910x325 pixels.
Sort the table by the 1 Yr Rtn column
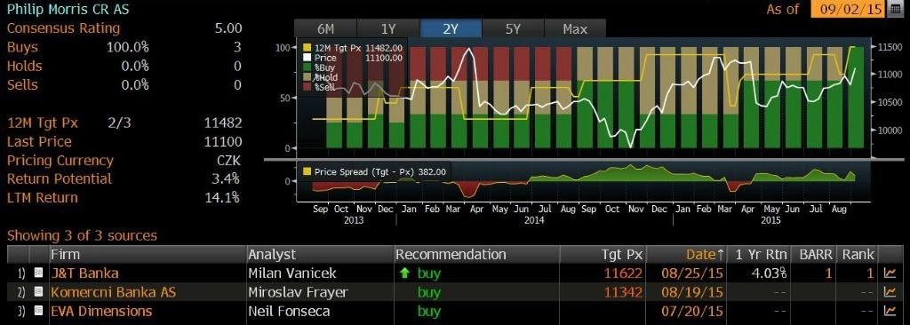(759, 254)
